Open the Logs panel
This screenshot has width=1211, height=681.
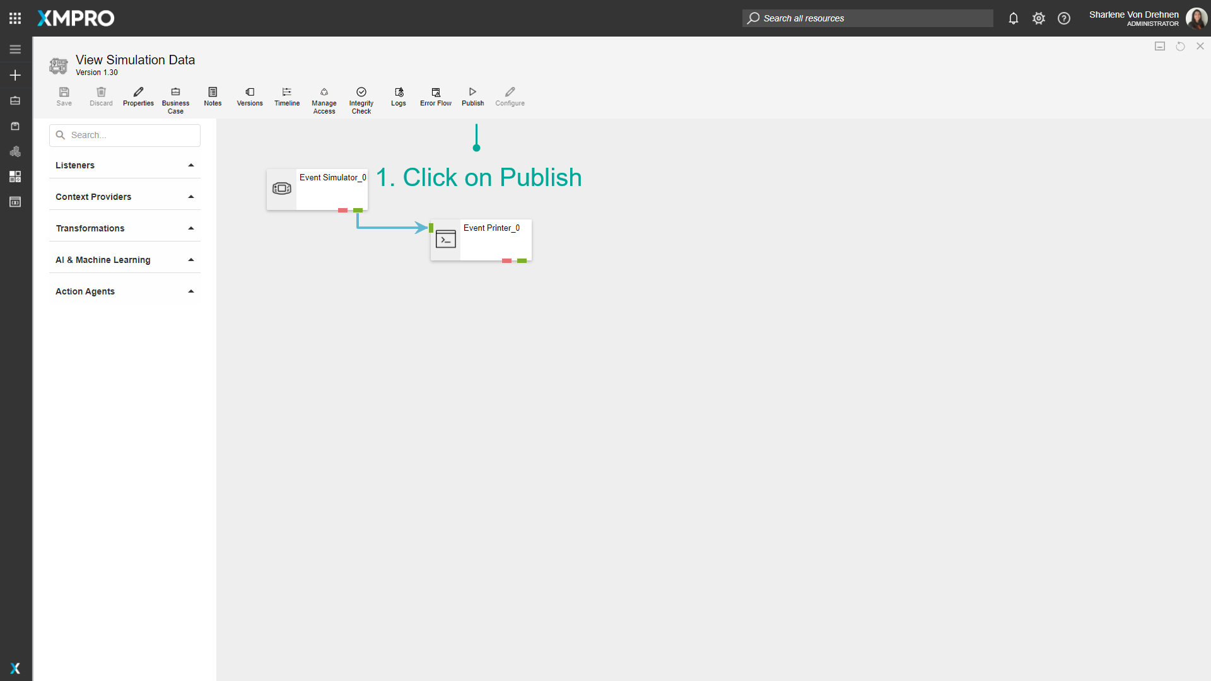398,96
